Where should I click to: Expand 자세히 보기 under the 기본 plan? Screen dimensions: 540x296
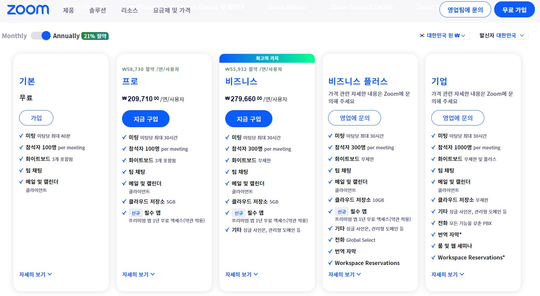point(35,274)
